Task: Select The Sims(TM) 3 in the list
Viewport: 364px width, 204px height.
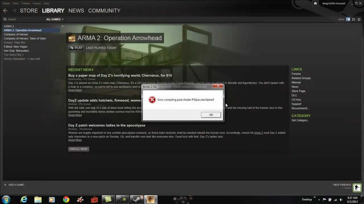Action: point(14,55)
